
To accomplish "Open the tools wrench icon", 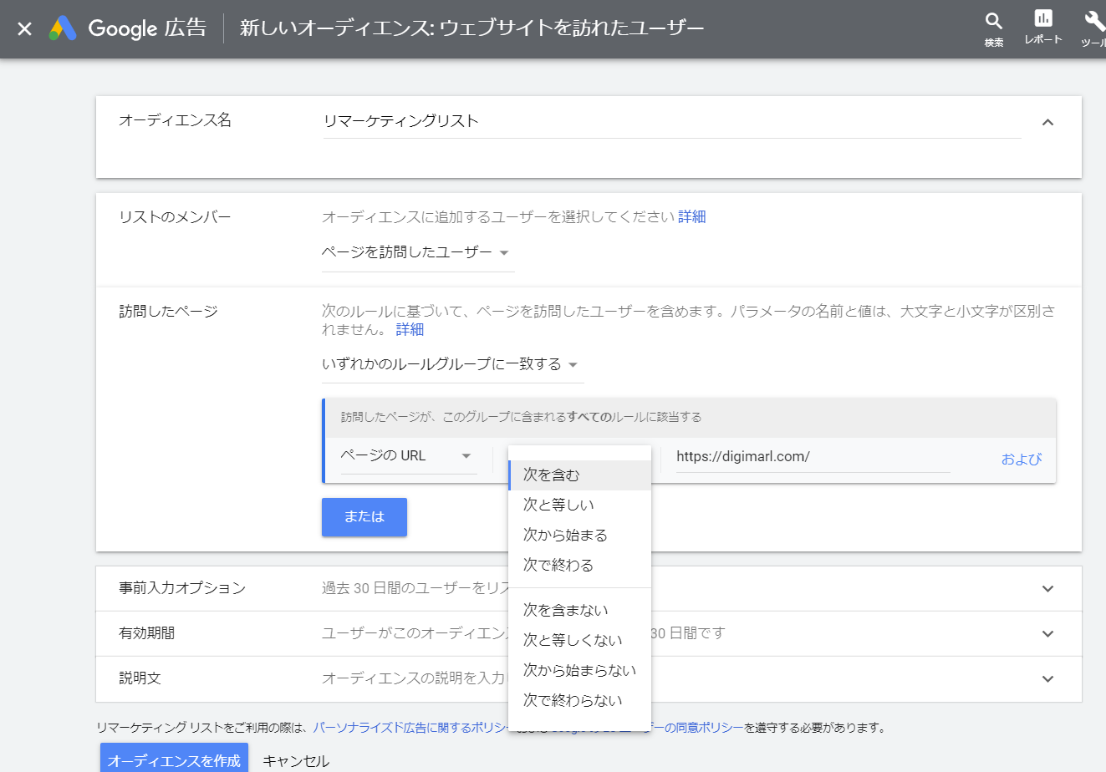I will pyautogui.click(x=1093, y=28).
